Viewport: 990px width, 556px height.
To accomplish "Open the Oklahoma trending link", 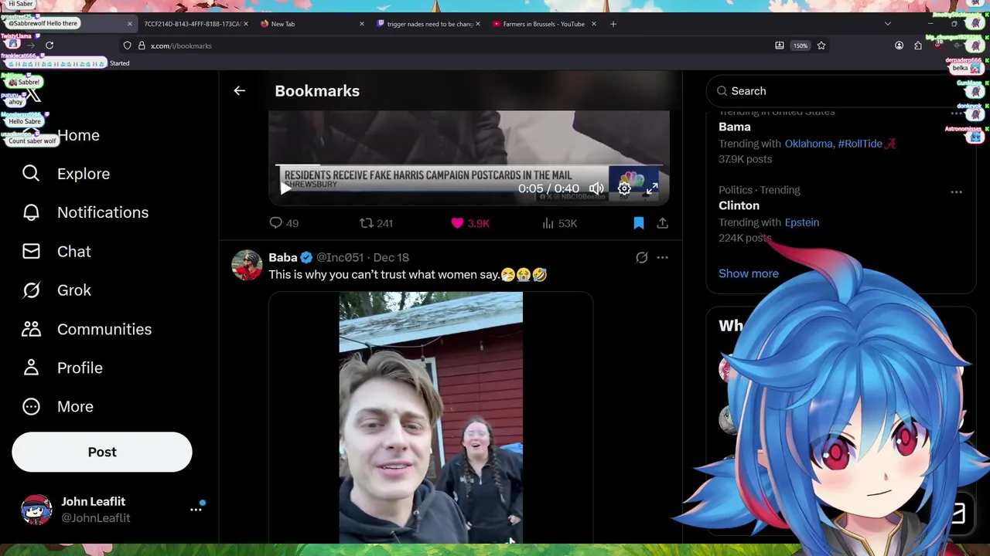I will click(808, 144).
